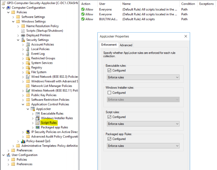Expand Administrative Templates node
The width and height of the screenshot is (217, 170).
[13, 146]
